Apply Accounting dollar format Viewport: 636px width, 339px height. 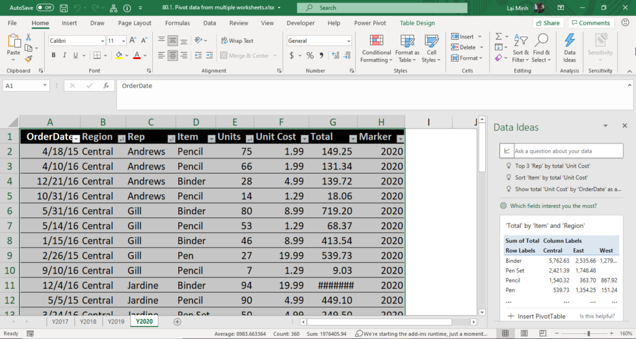292,55
